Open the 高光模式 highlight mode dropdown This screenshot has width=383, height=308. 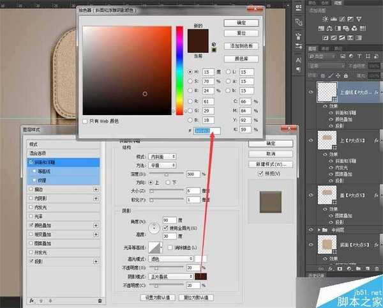click(x=170, y=259)
